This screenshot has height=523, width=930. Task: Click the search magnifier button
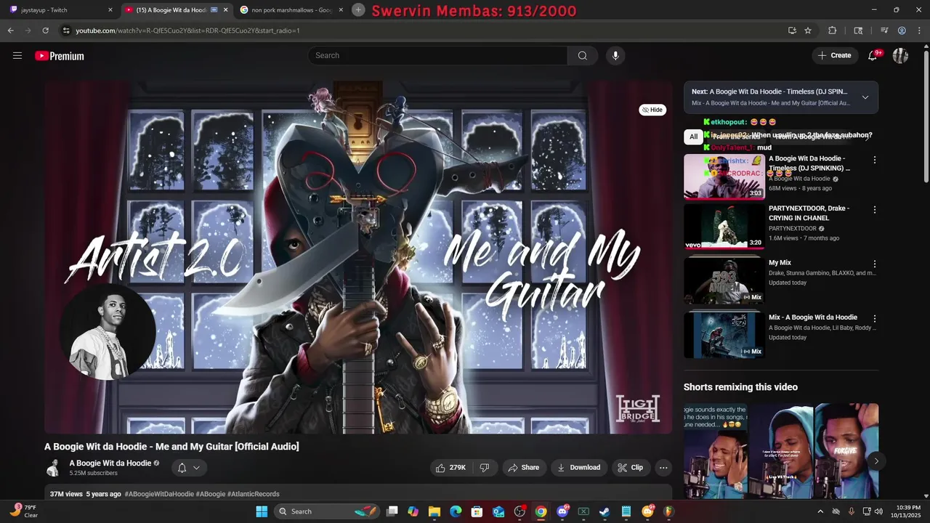(583, 56)
